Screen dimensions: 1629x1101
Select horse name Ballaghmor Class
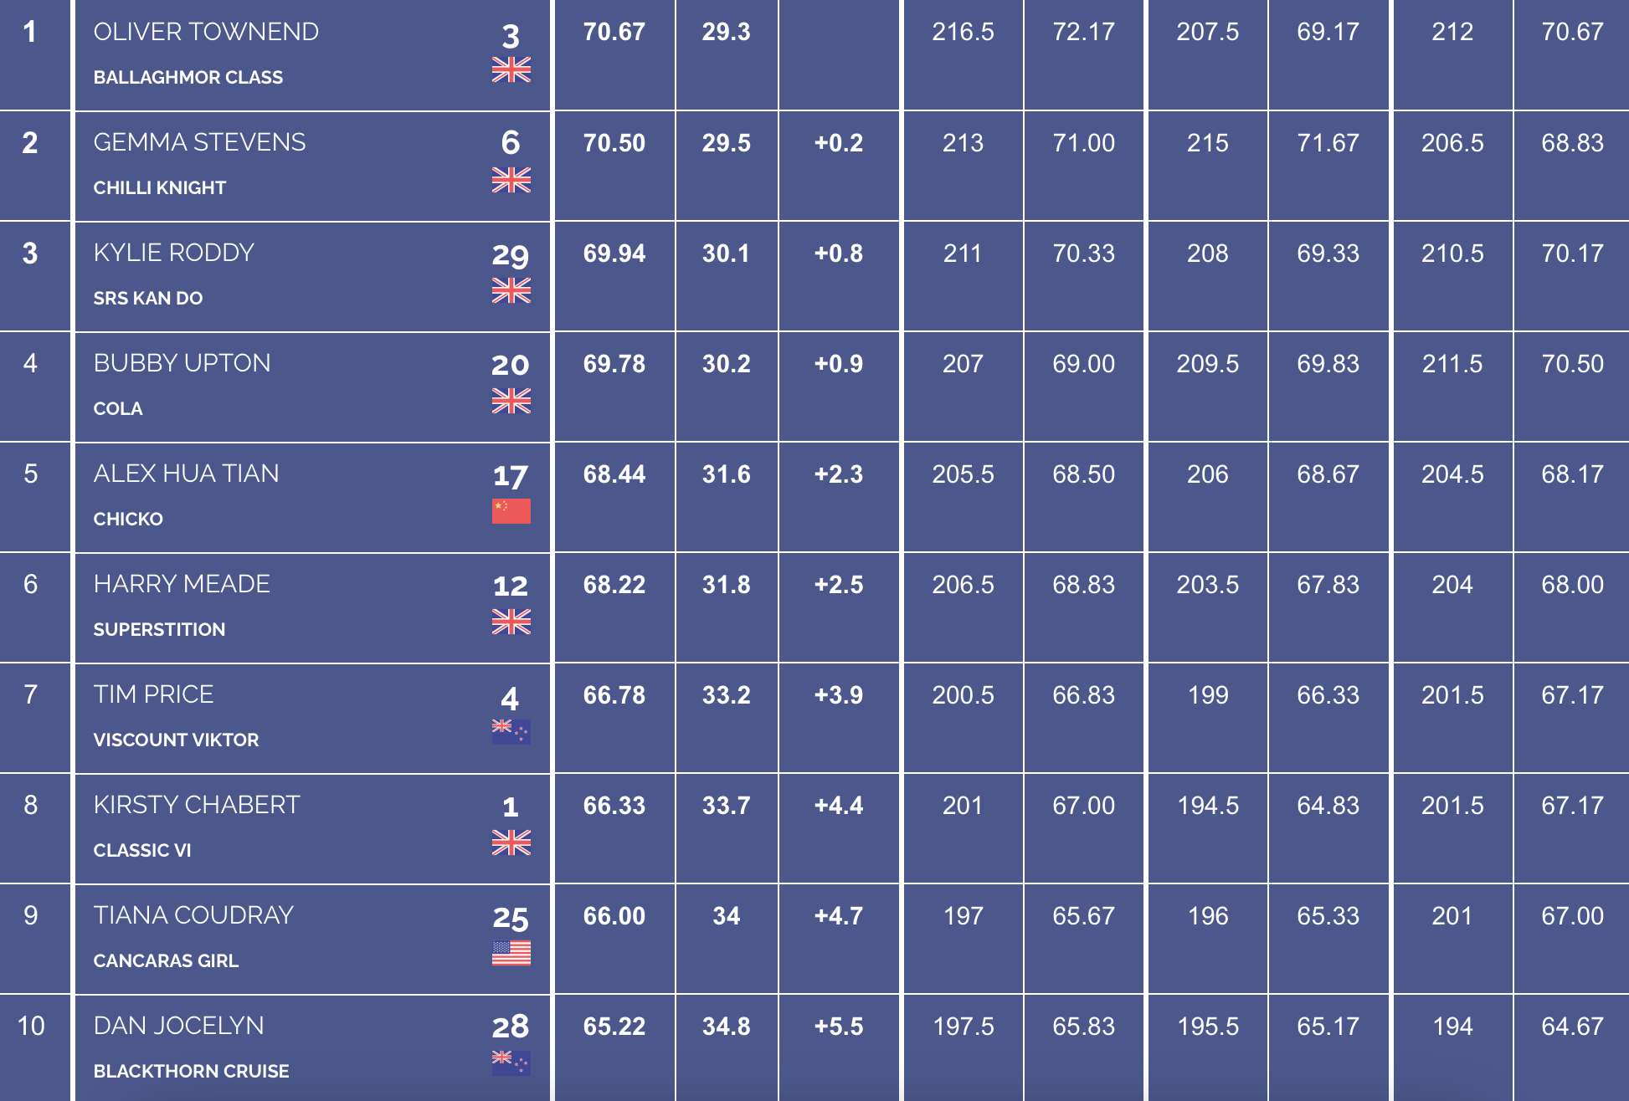point(188,77)
